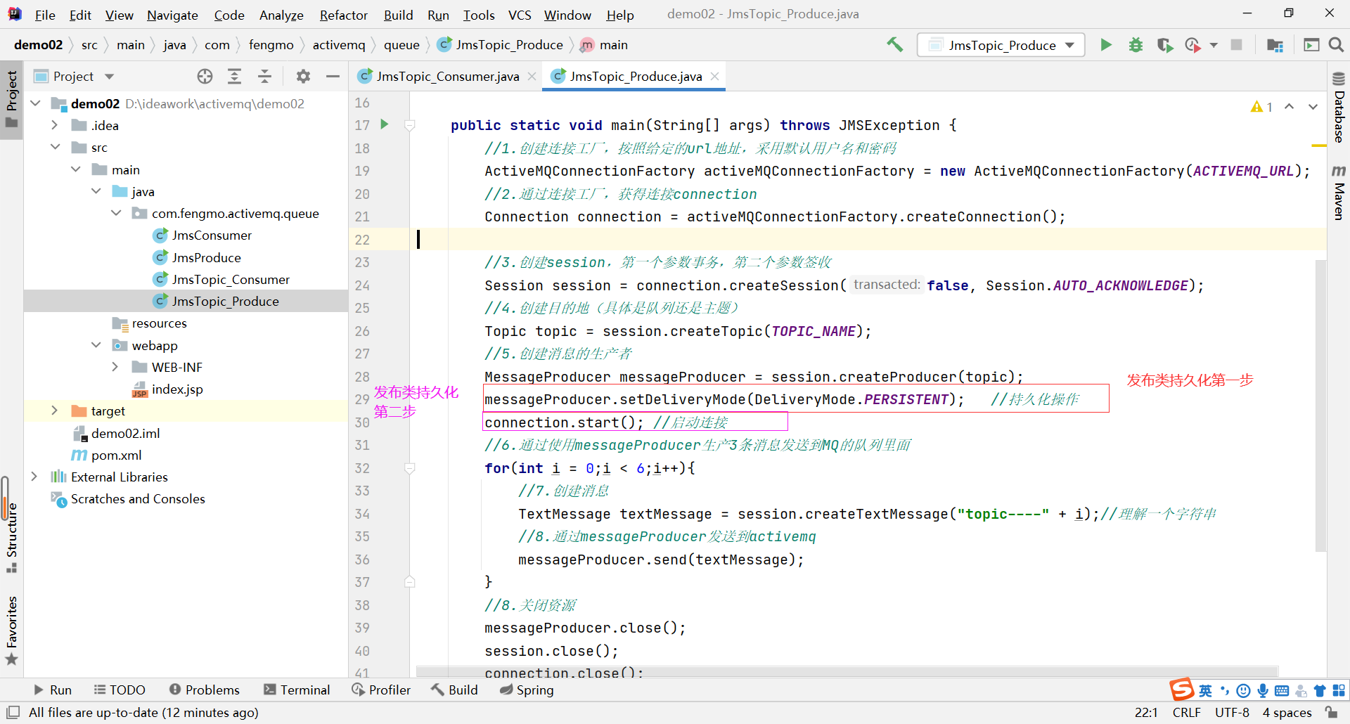Viewport: 1350px width, 724px height.
Task: Expand the target folder
Action: pyautogui.click(x=55, y=411)
